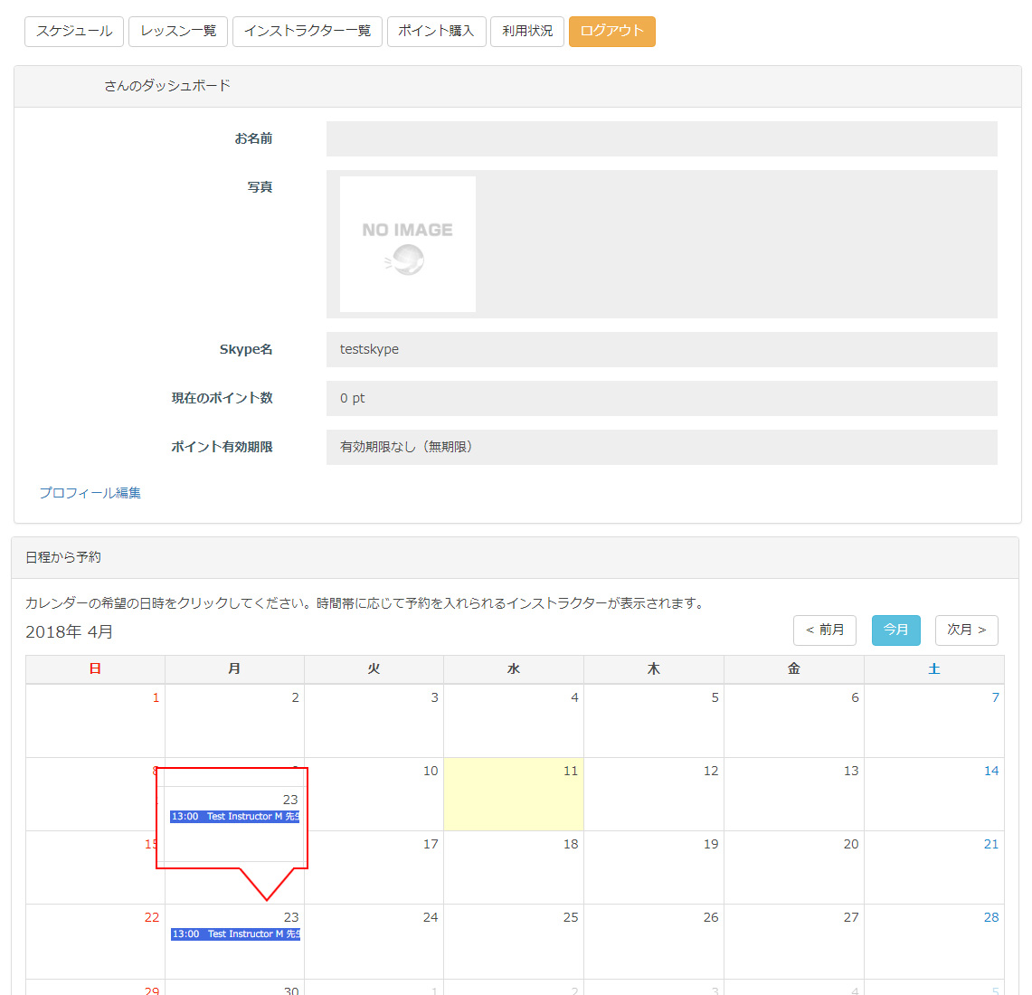This screenshot has width=1032, height=995.
Task: View the 利用状況 page
Action: pyautogui.click(x=527, y=31)
